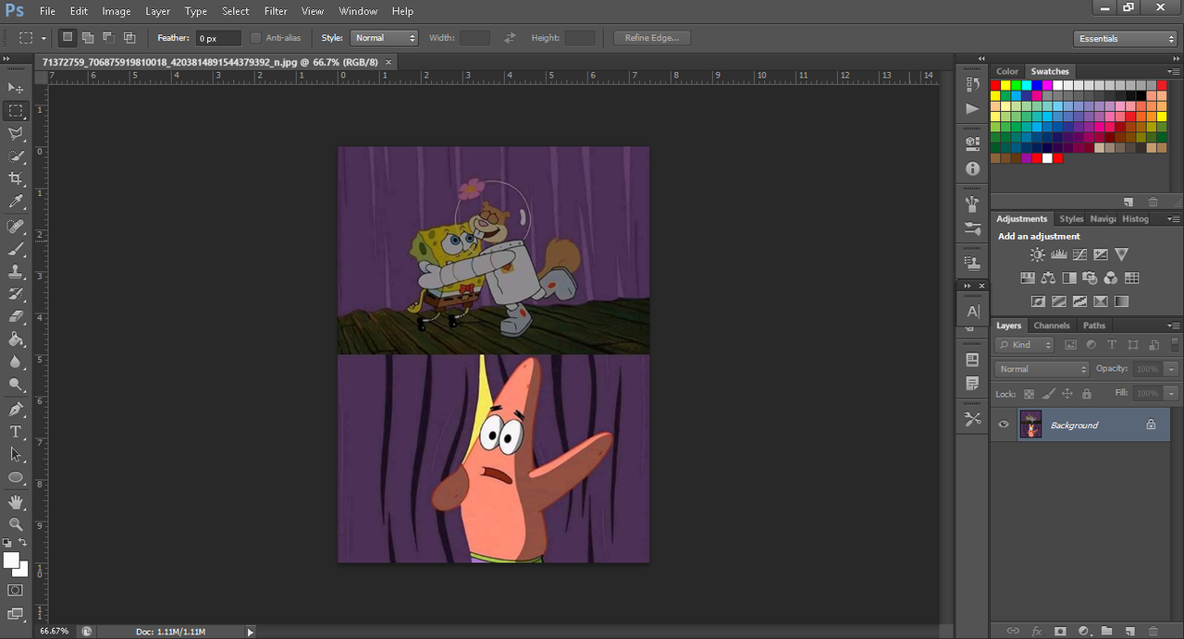
Task: Choose New selection mode
Action: click(x=67, y=38)
